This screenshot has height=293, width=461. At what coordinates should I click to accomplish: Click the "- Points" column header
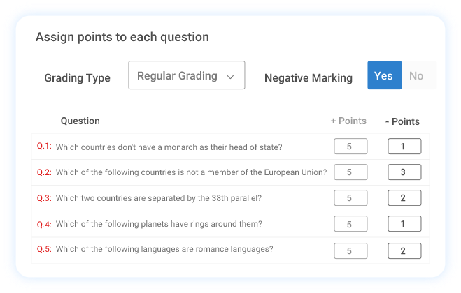click(403, 121)
